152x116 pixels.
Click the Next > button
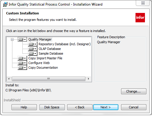(x=106, y=107)
